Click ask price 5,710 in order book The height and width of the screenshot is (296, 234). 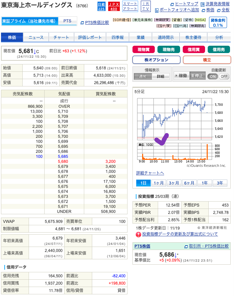pyautogui.click(x=63, y=111)
